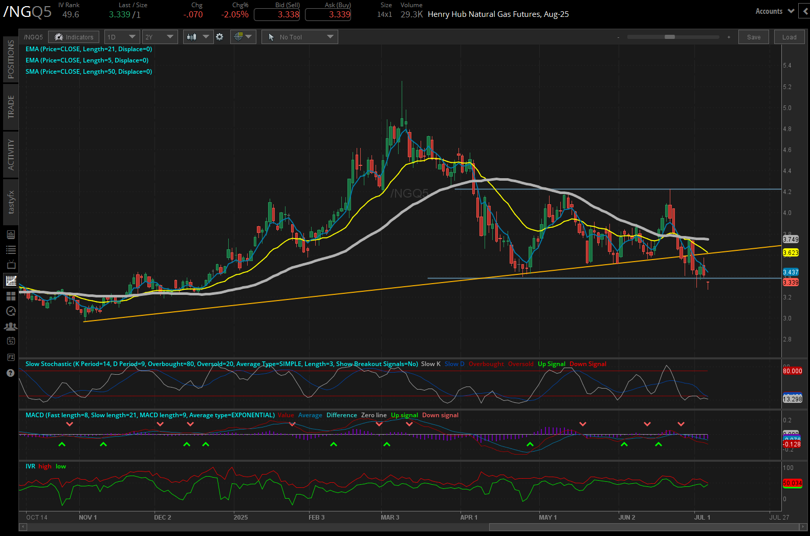Image resolution: width=810 pixels, height=536 pixels.
Task: Switch to the TRADE sidebar tab
Action: pyautogui.click(x=11, y=106)
